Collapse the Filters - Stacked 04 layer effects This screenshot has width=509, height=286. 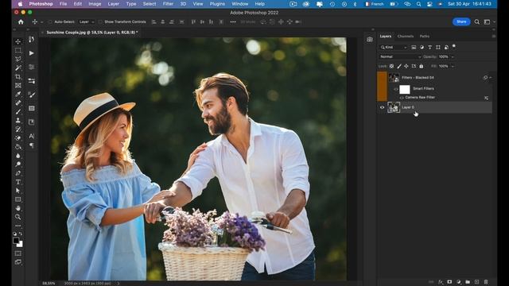[x=491, y=78]
